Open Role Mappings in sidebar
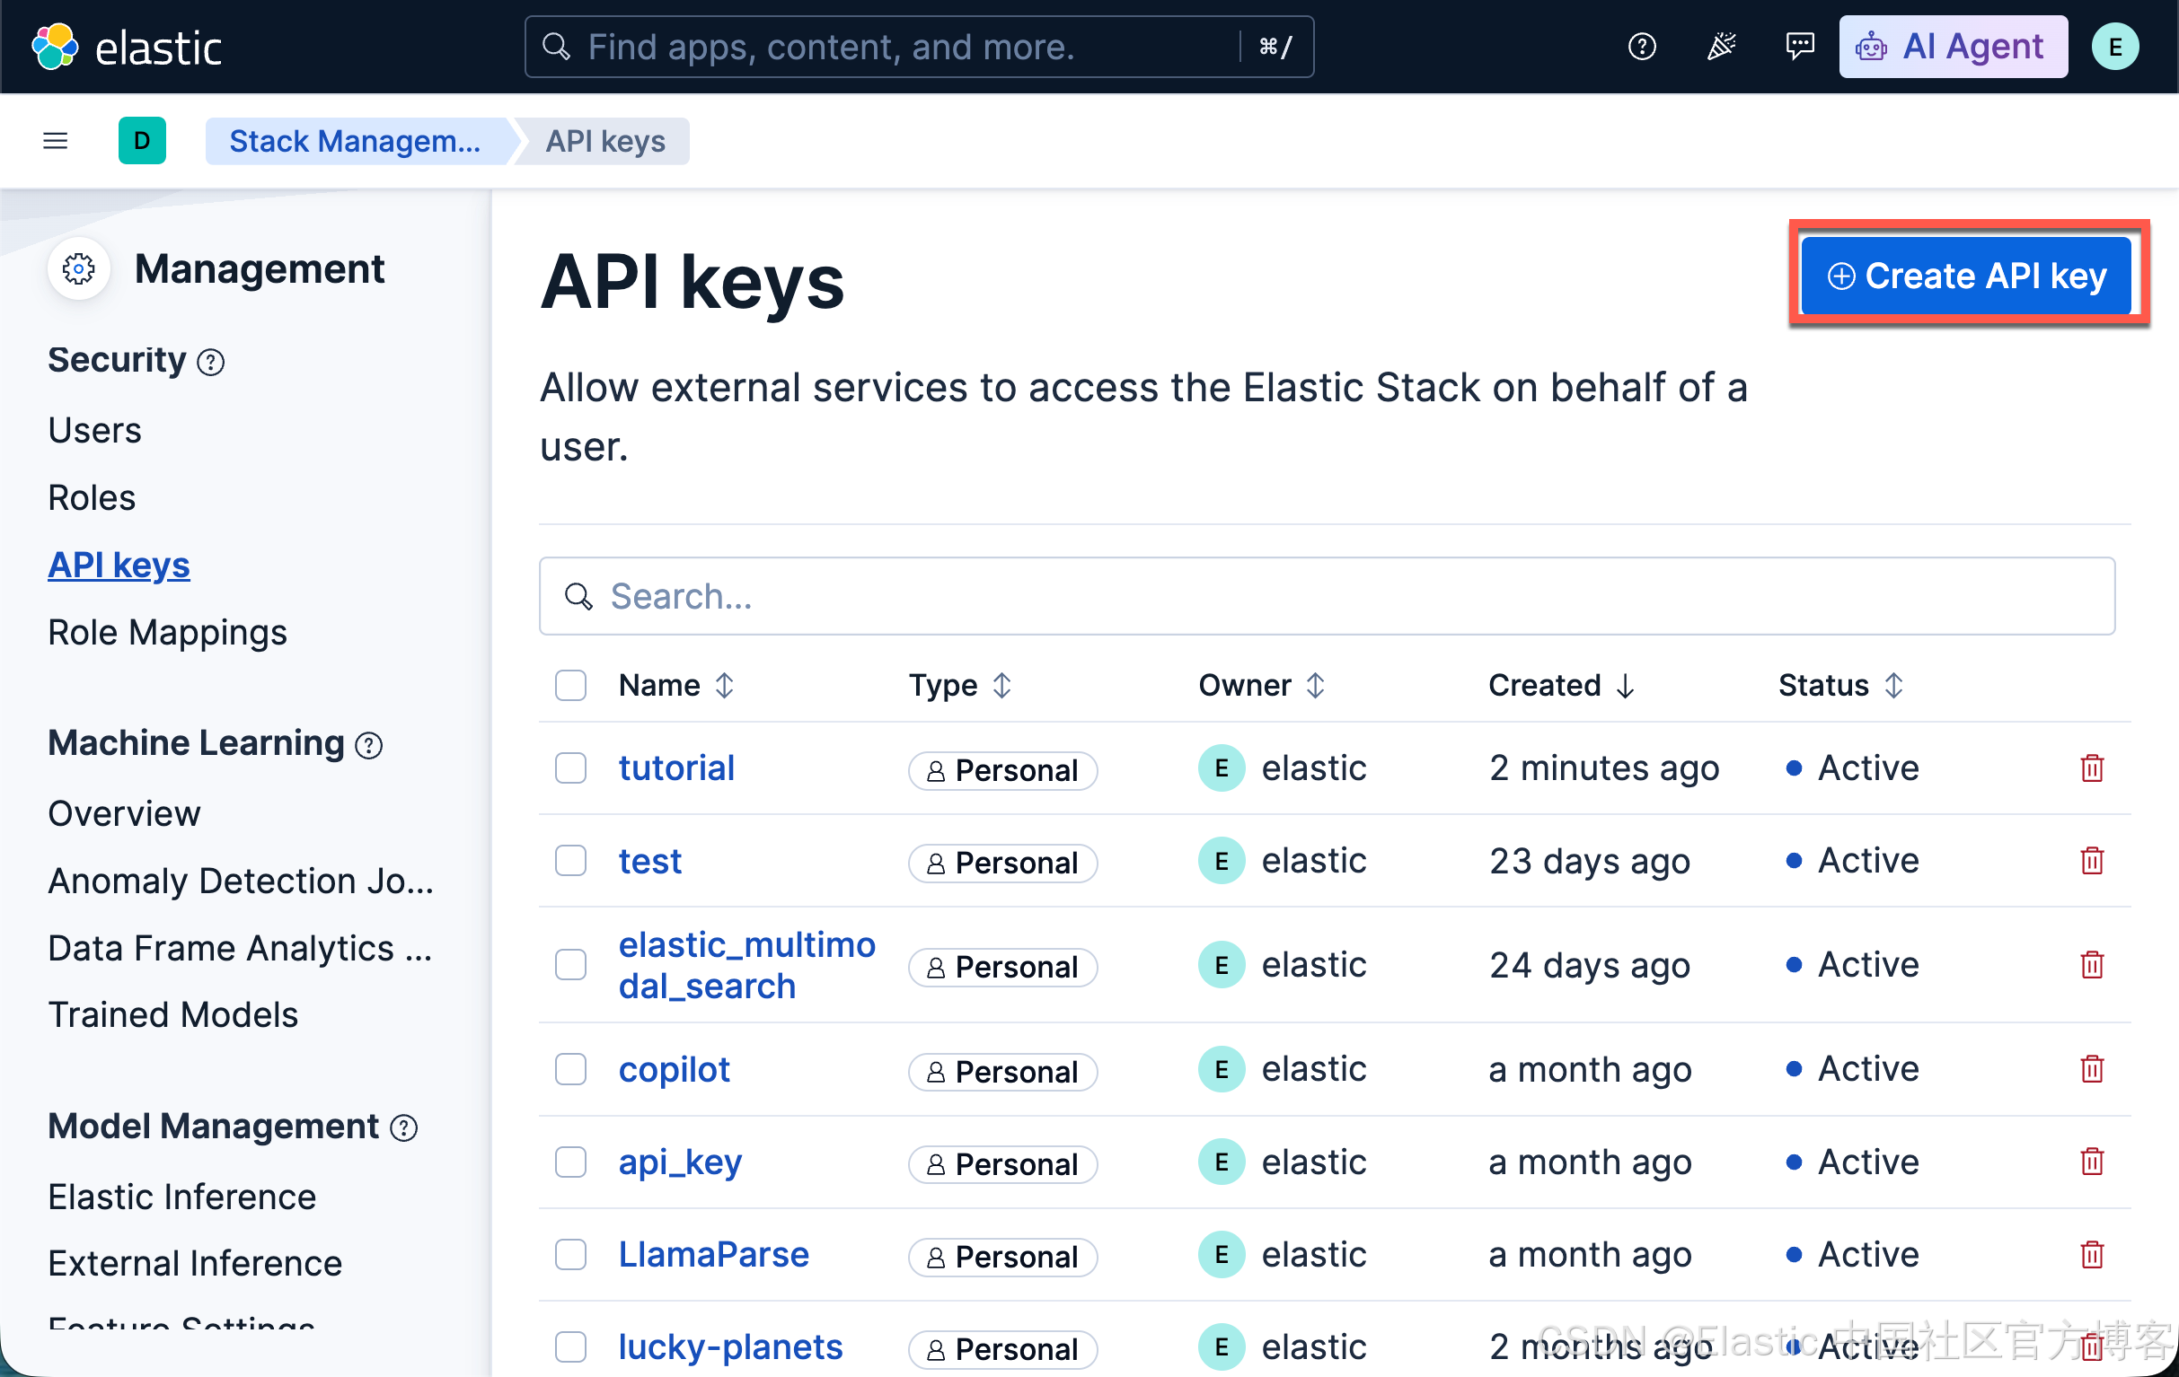 (167, 632)
